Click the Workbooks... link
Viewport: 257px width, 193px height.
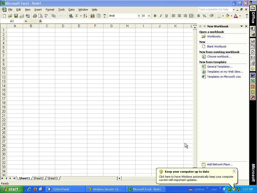pos(215,36)
